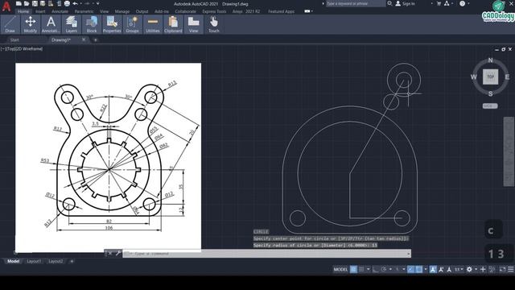Toggle the Touch mode button

pos(214,24)
